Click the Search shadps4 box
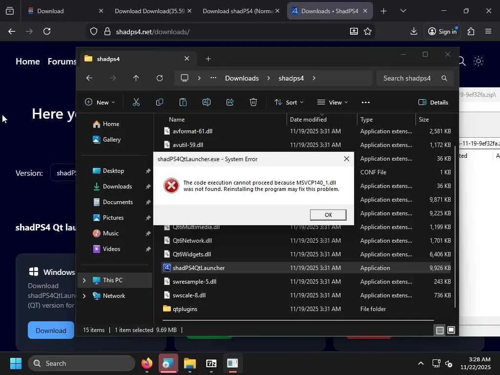Image resolution: width=500 pixels, height=375 pixels. tap(415, 78)
